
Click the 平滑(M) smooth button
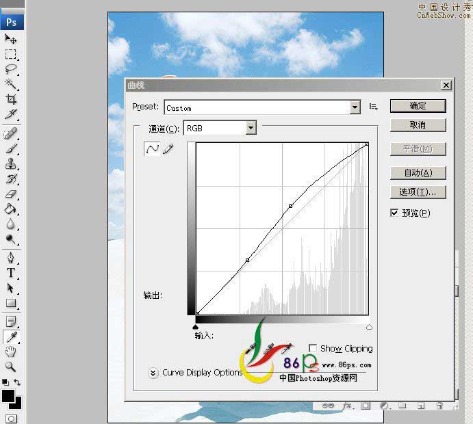pos(418,149)
